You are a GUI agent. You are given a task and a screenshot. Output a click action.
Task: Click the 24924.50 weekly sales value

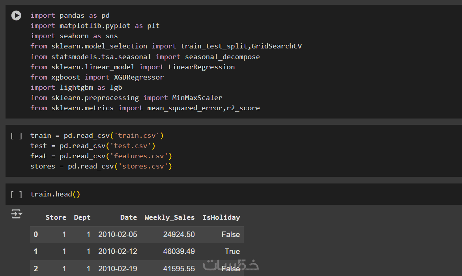(179, 235)
